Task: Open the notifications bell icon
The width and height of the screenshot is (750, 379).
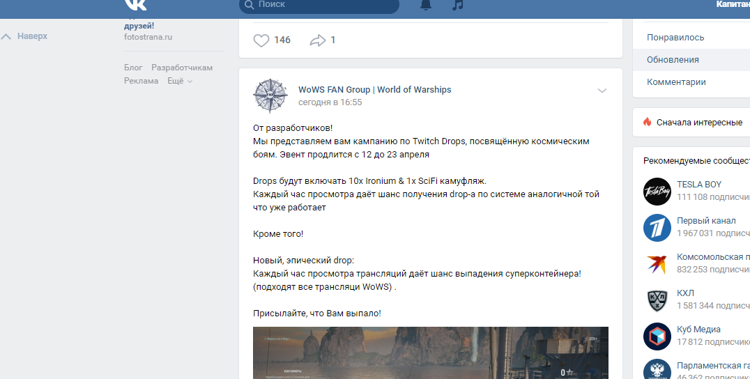Action: [426, 5]
